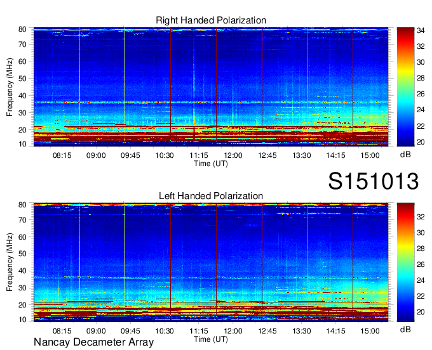Screen dimensions: 432x350
Task: Click the 70 frequency tick on top plot
Action: (x=22, y=44)
